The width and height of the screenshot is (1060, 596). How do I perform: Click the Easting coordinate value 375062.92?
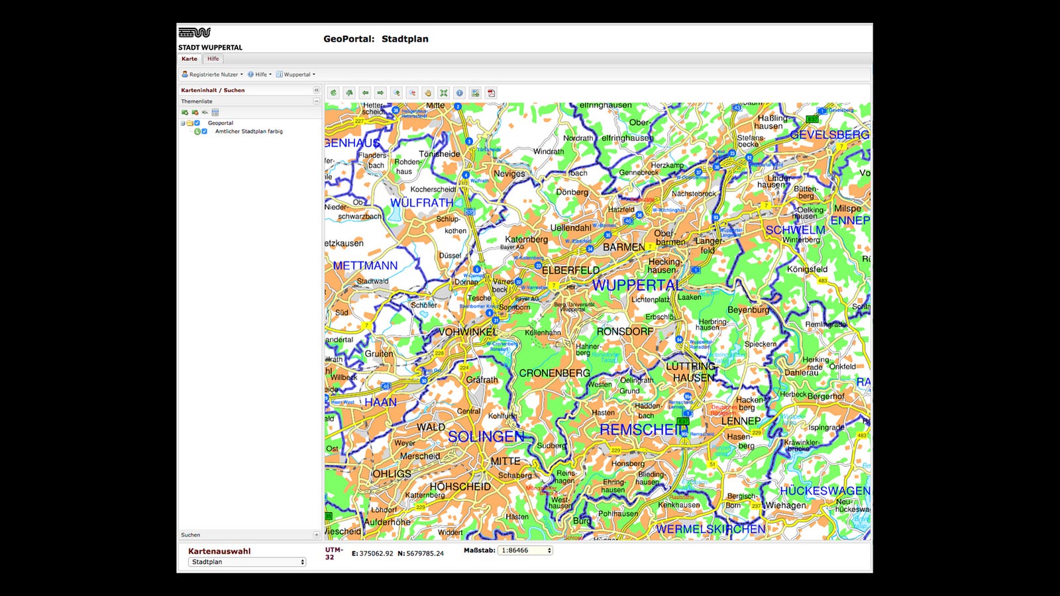point(376,554)
